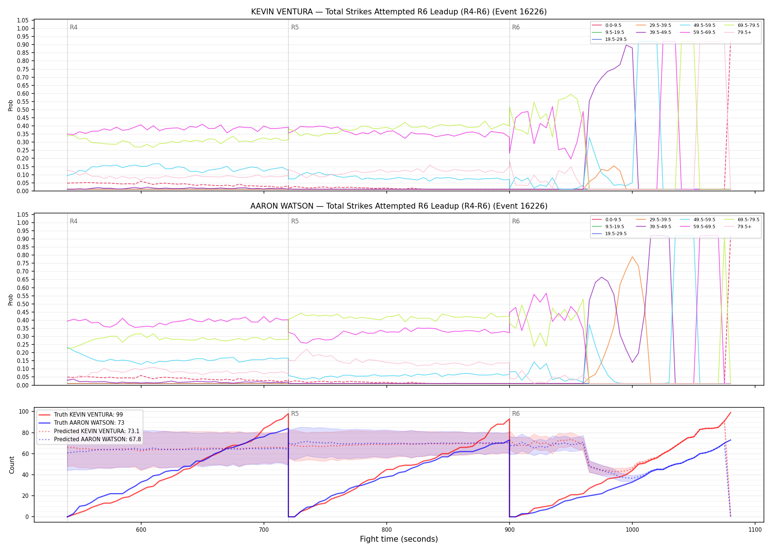Screen dimensions: 772x552
Task: Click the 900 tick on the x-axis
Action: 509,530
